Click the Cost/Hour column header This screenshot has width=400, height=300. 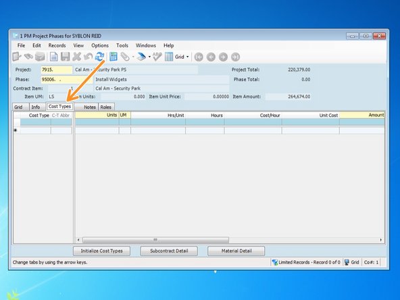(253, 116)
